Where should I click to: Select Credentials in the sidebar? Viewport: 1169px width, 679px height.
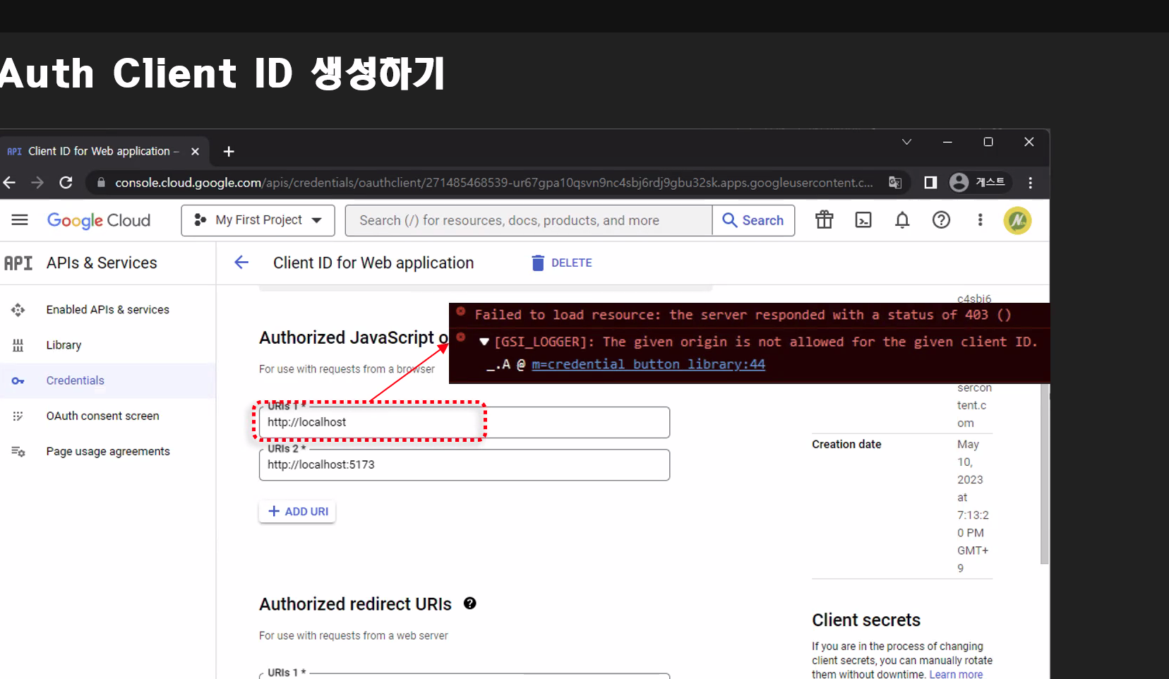pyautogui.click(x=108, y=380)
